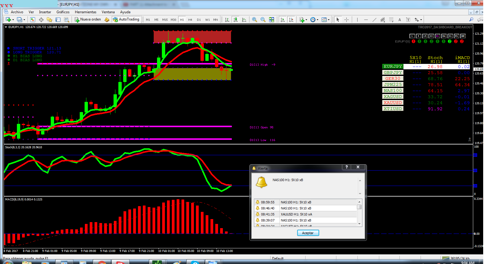Open the Gráficos menu

click(63, 12)
